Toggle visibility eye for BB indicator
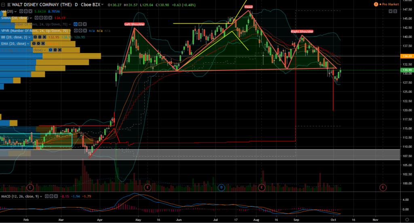This screenshot has width=414, height=223. click(35, 37)
